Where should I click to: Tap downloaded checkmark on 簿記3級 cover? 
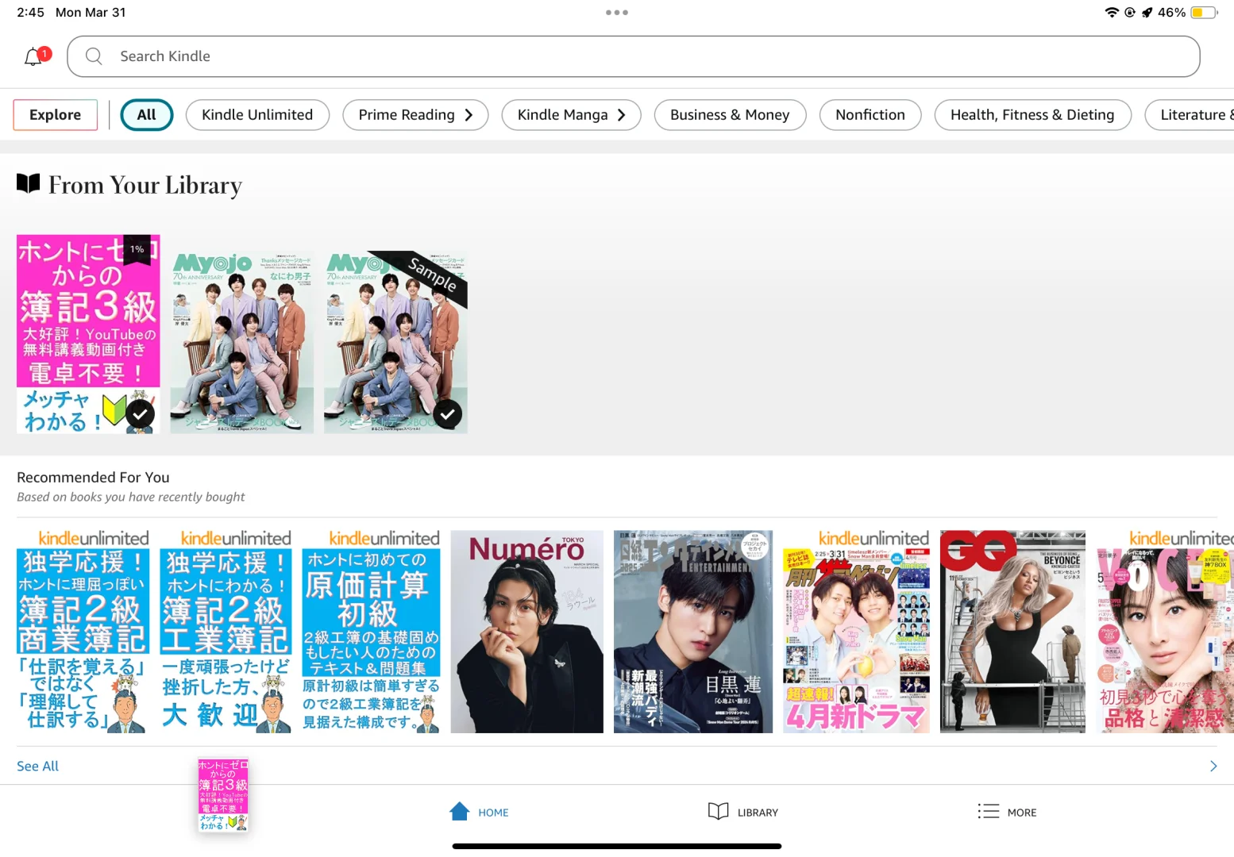(141, 414)
